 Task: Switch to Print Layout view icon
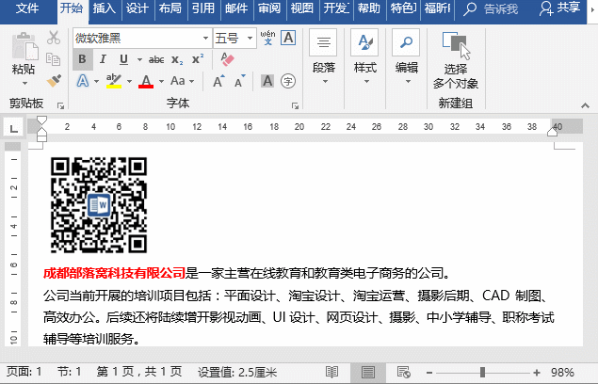pos(368,372)
